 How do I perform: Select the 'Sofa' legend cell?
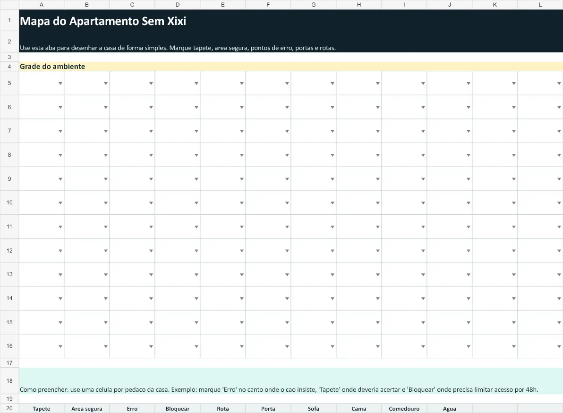coord(314,409)
